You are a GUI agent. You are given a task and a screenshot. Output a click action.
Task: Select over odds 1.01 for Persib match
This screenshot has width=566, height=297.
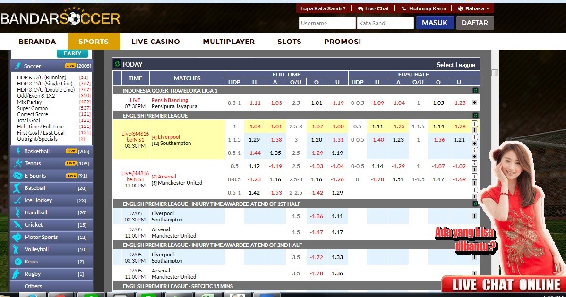tap(317, 103)
